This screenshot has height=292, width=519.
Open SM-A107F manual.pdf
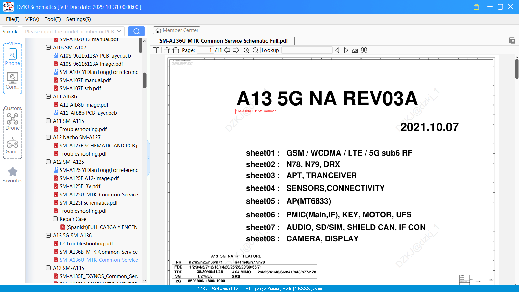[82, 80]
